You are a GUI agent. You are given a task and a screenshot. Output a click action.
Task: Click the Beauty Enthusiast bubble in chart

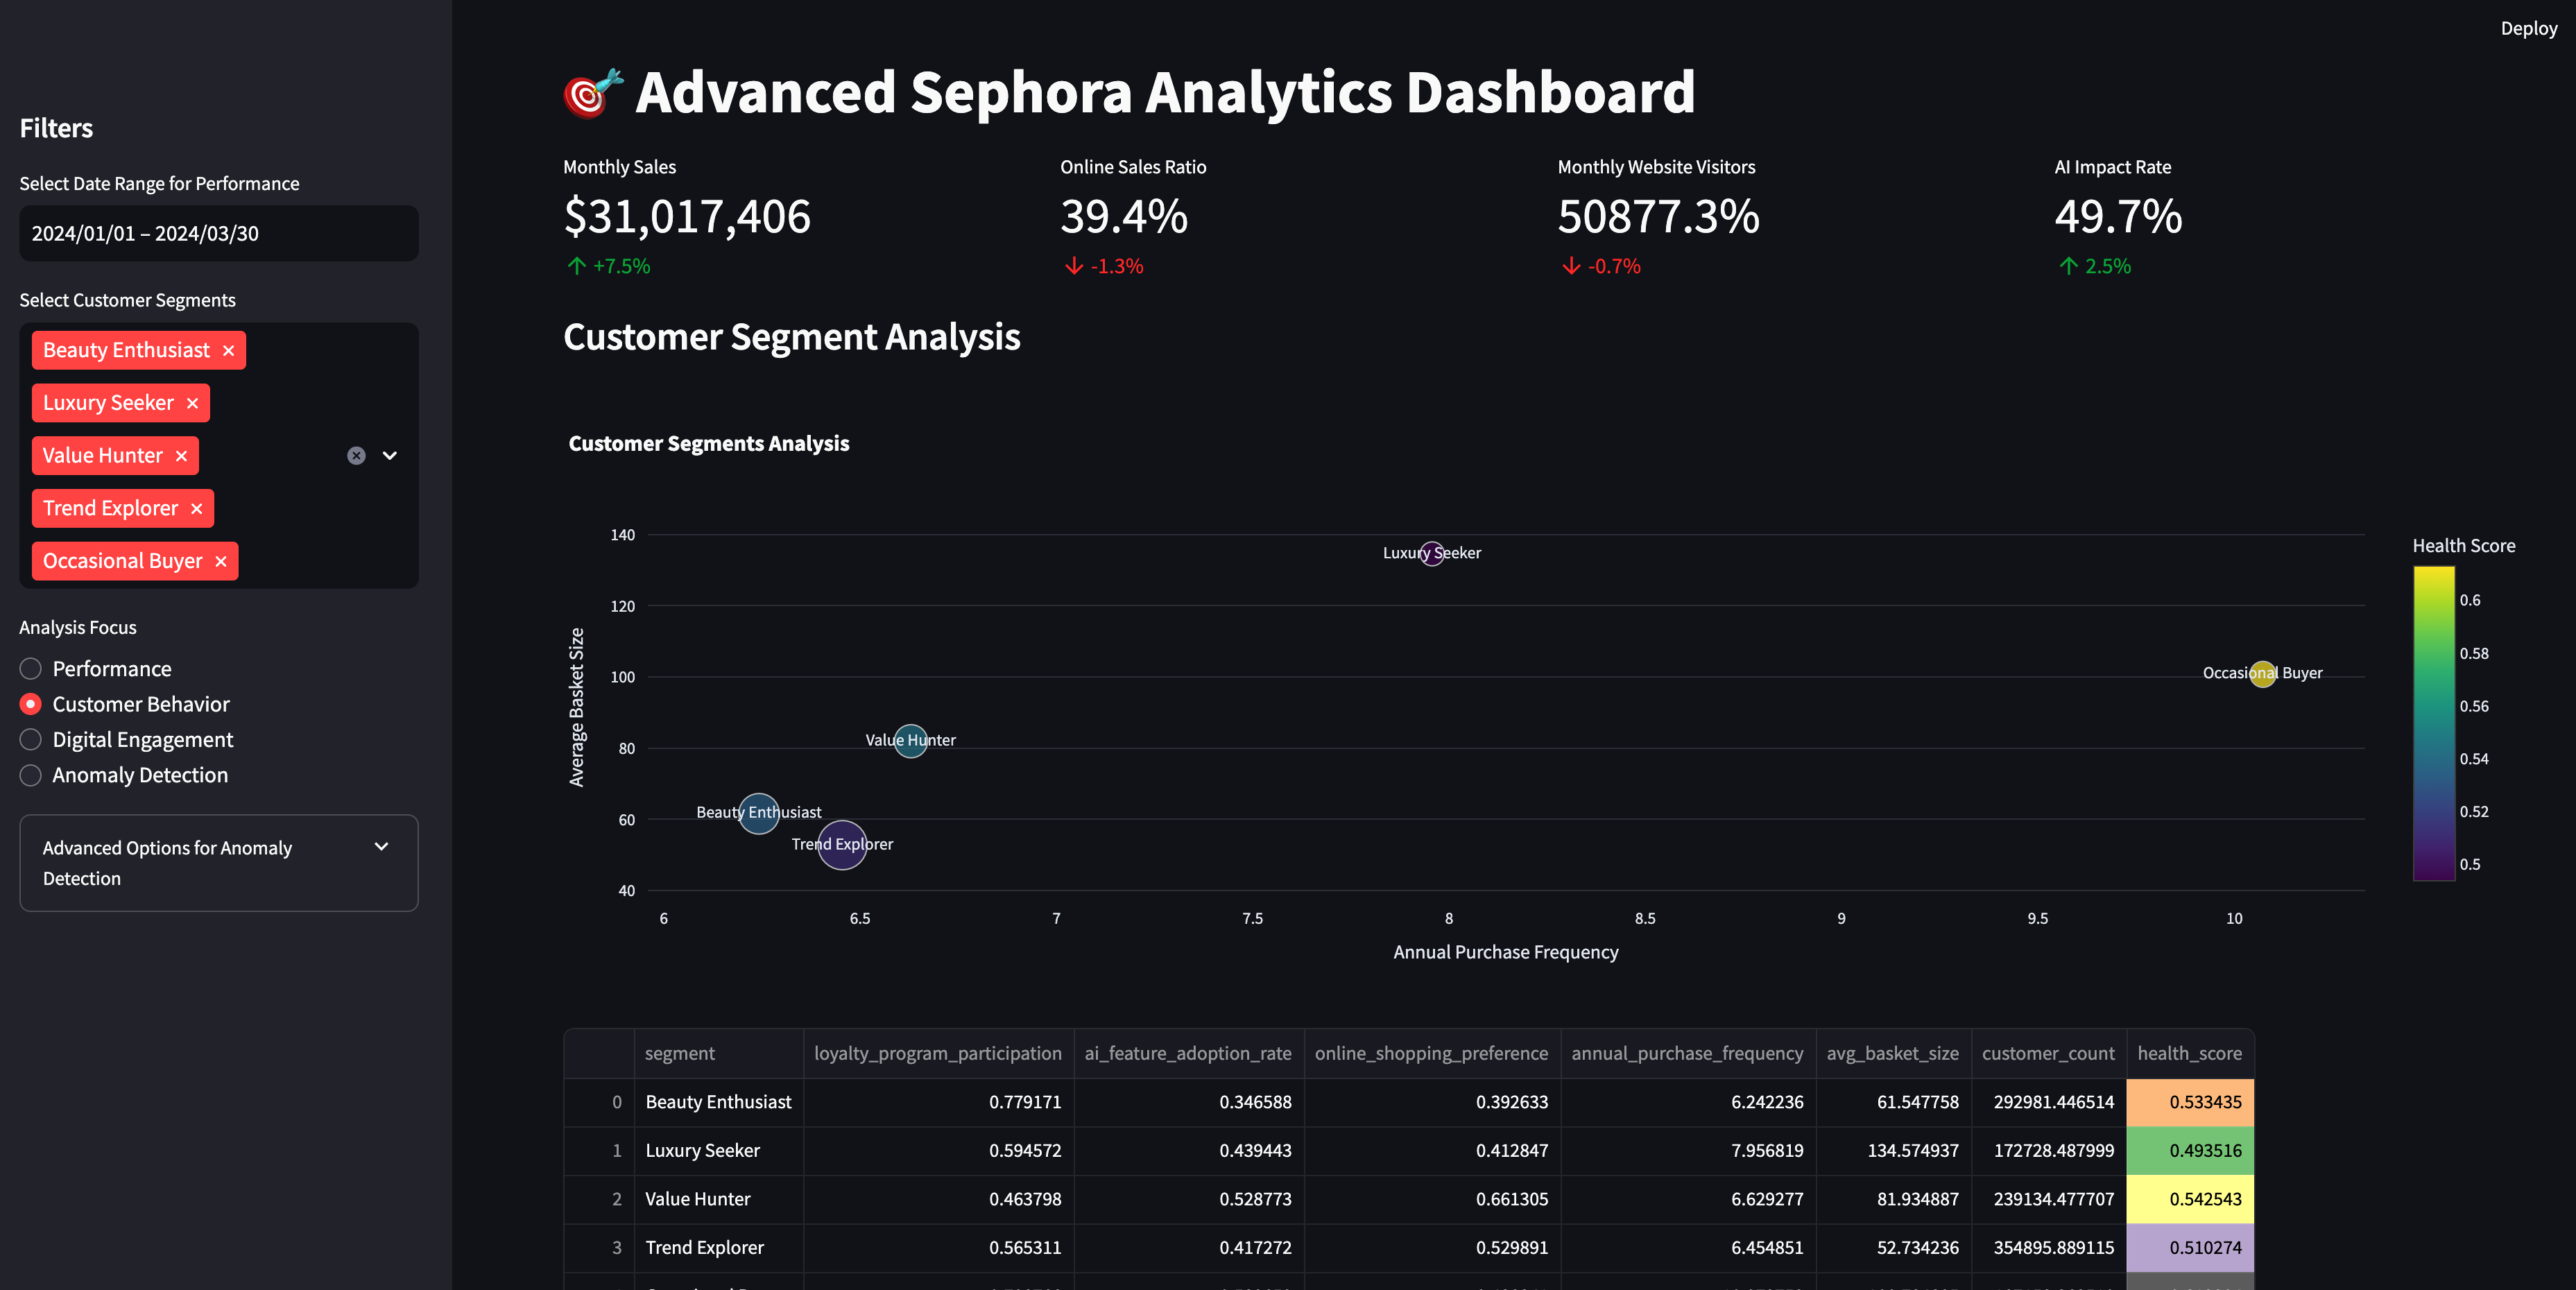759,813
